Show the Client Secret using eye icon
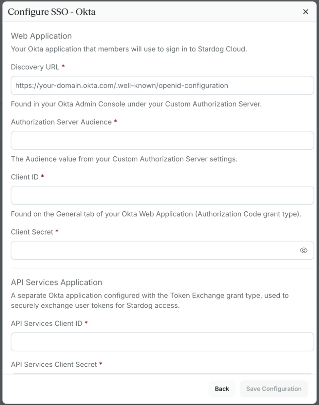 (304, 250)
